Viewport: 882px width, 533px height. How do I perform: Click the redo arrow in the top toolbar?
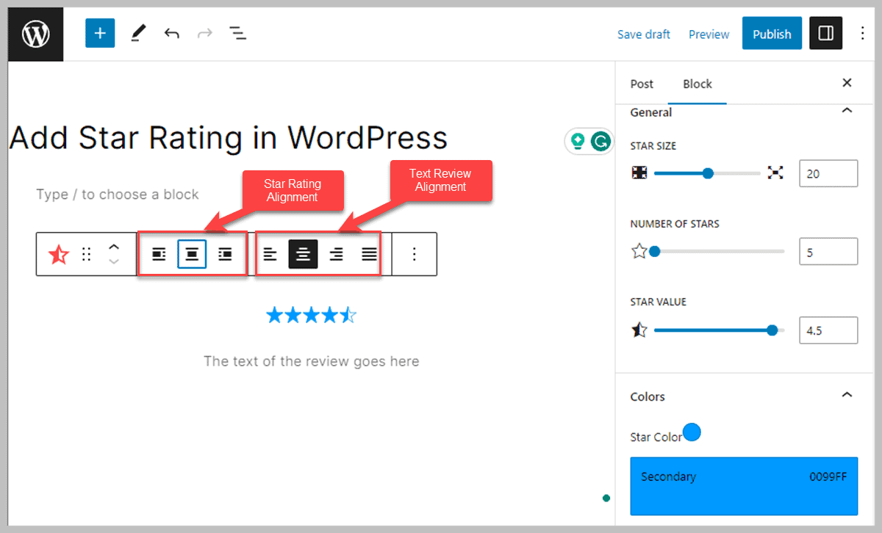pyautogui.click(x=204, y=33)
